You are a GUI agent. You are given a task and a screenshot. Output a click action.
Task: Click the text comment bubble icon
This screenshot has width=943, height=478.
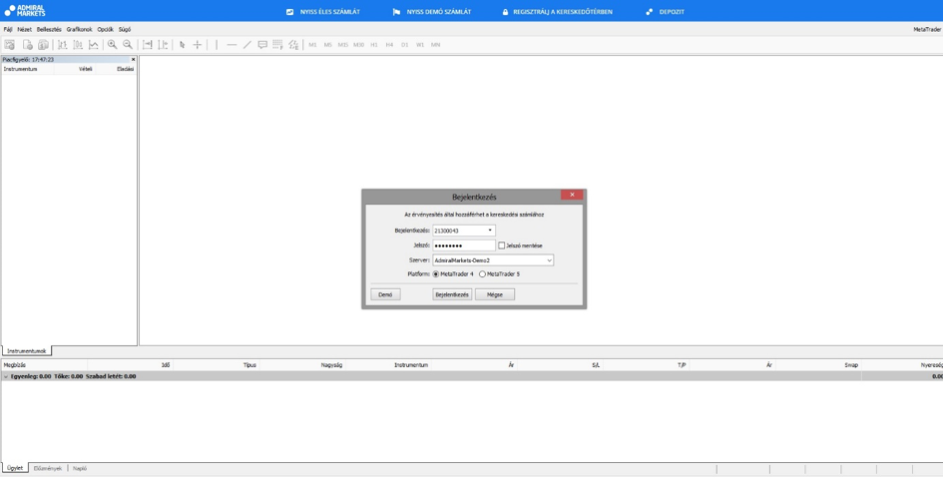262,45
